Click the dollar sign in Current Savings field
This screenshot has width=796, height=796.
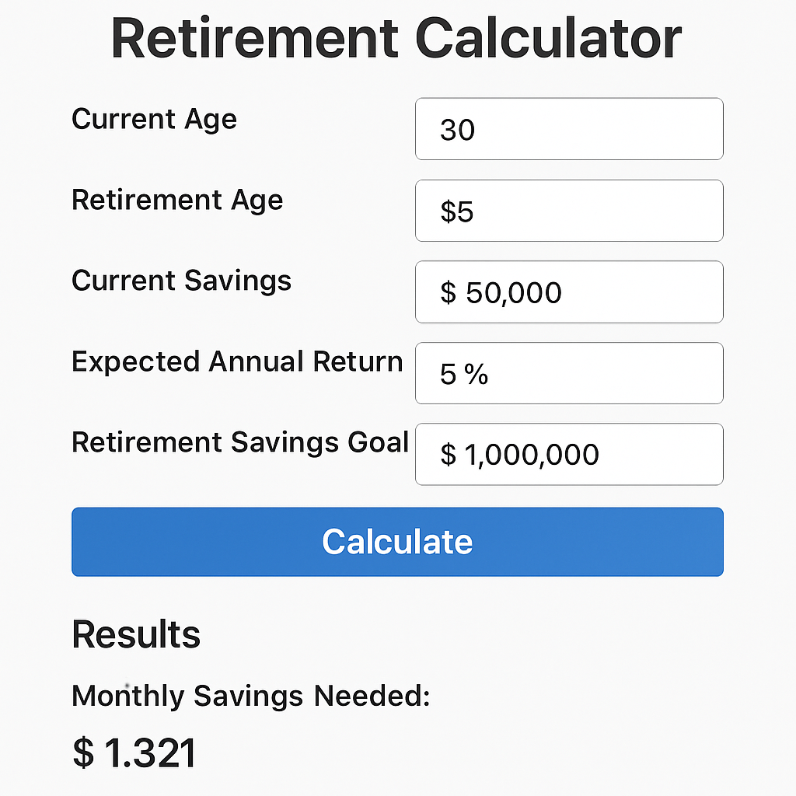click(449, 293)
